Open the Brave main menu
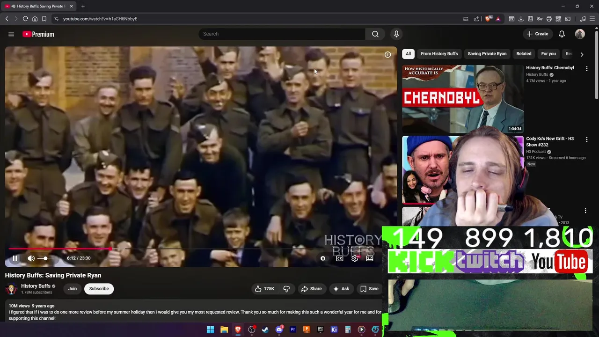599x337 pixels. tap(592, 19)
